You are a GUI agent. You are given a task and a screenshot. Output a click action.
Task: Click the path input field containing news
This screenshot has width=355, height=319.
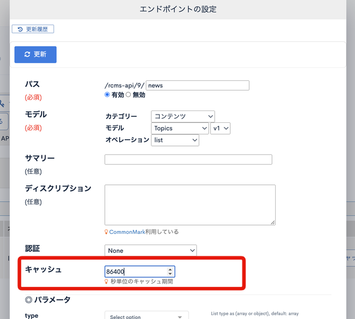click(198, 86)
